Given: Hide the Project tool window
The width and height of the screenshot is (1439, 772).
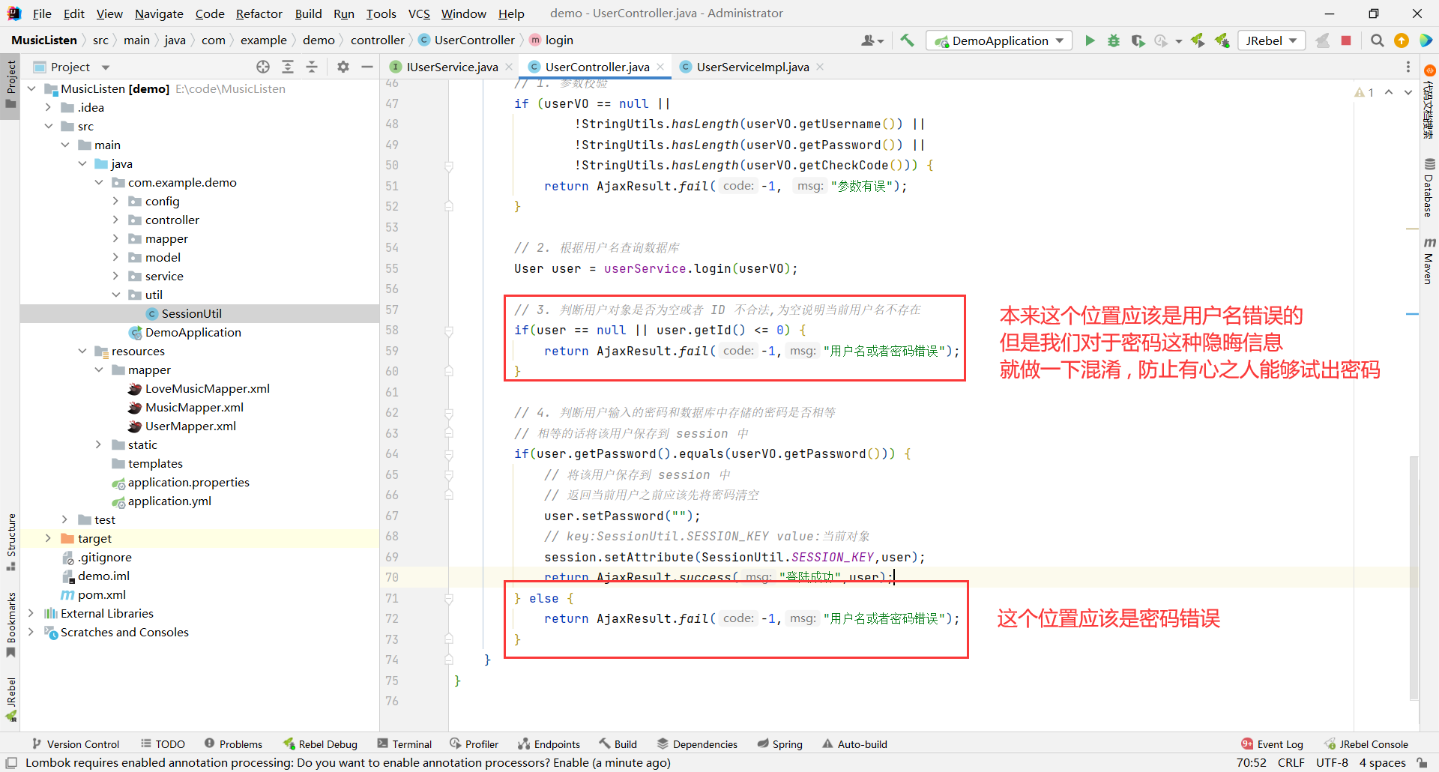Looking at the screenshot, I should (367, 67).
